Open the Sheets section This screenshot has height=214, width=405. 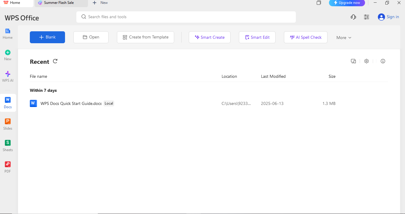(x=7, y=145)
